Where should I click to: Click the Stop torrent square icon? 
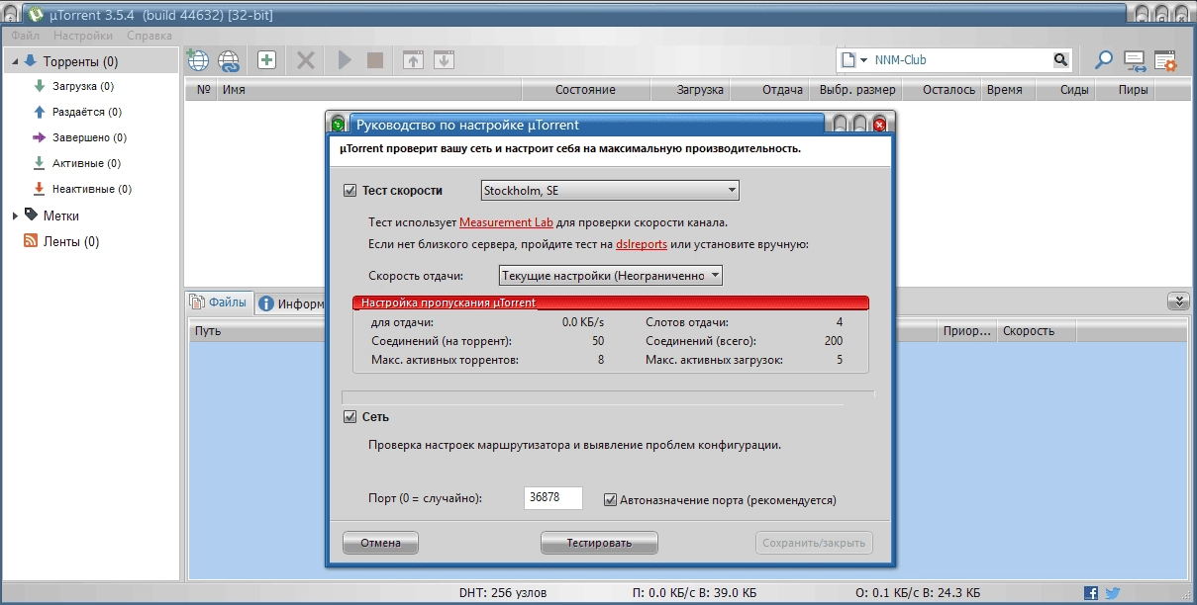[375, 60]
